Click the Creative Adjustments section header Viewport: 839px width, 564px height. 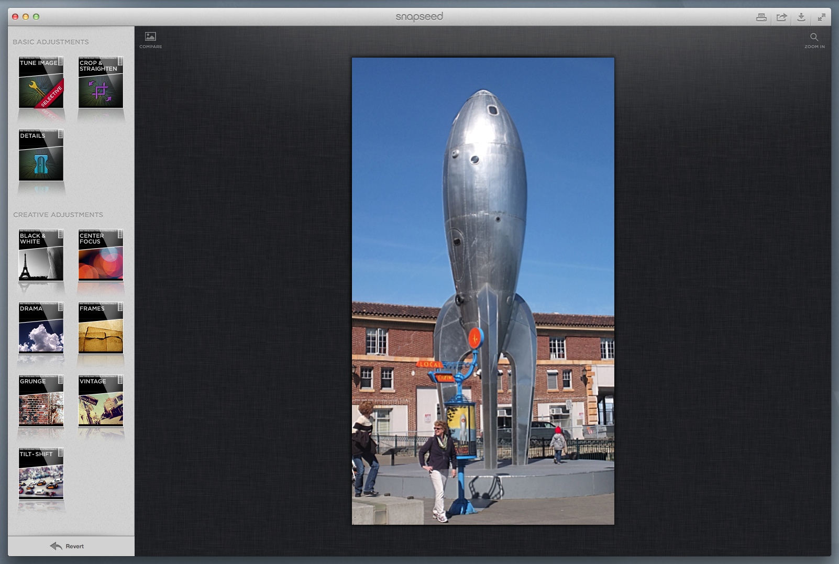[58, 215]
